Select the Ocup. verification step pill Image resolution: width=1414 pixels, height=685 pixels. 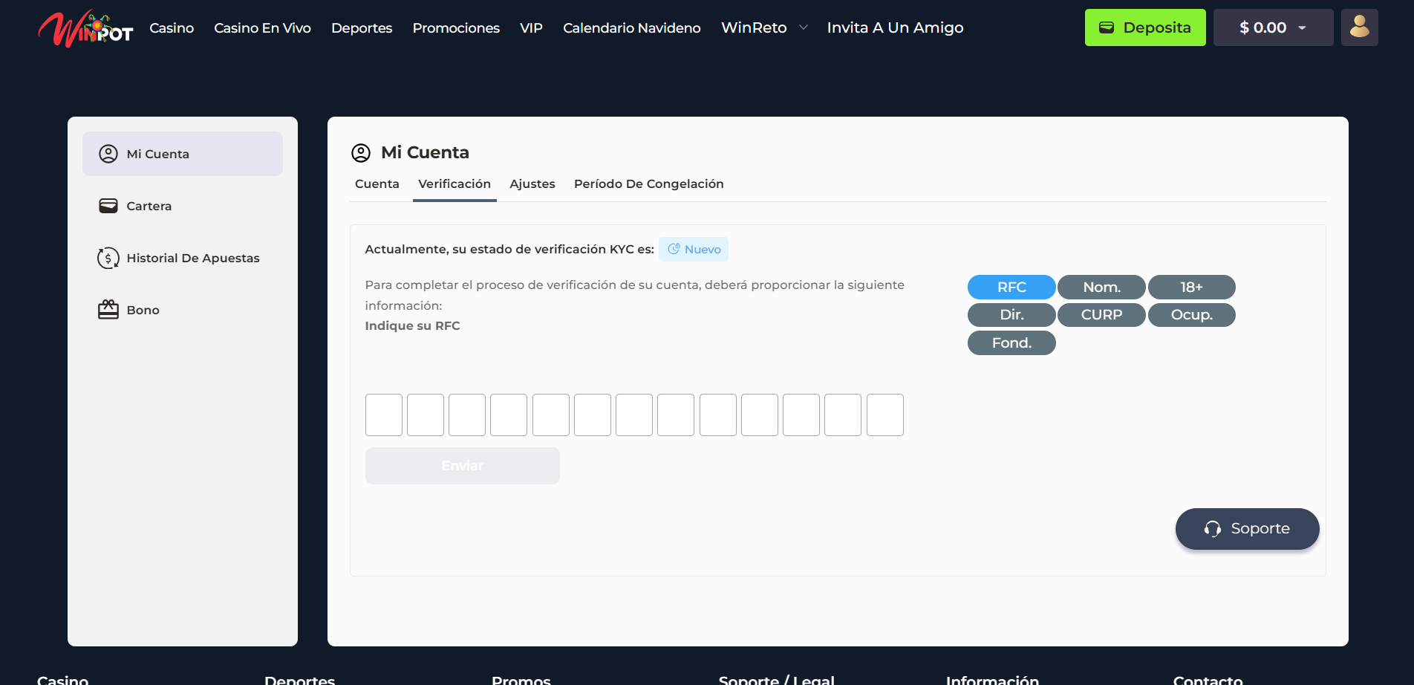(x=1191, y=315)
